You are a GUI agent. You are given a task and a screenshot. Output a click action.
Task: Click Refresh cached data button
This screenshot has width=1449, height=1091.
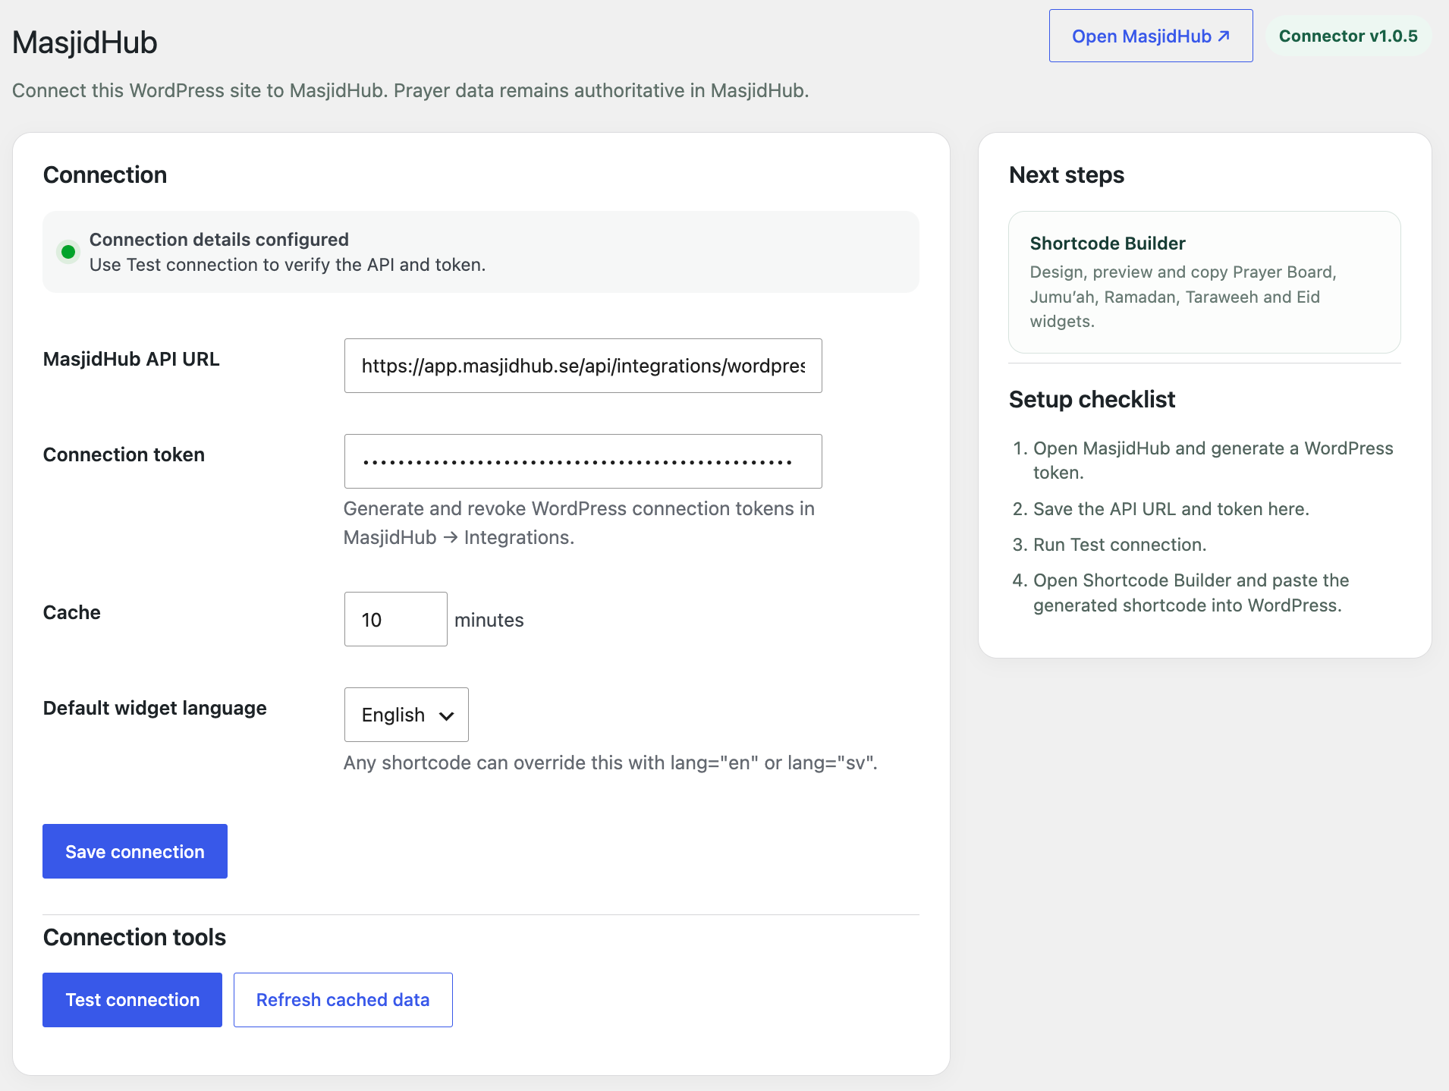[343, 1000]
